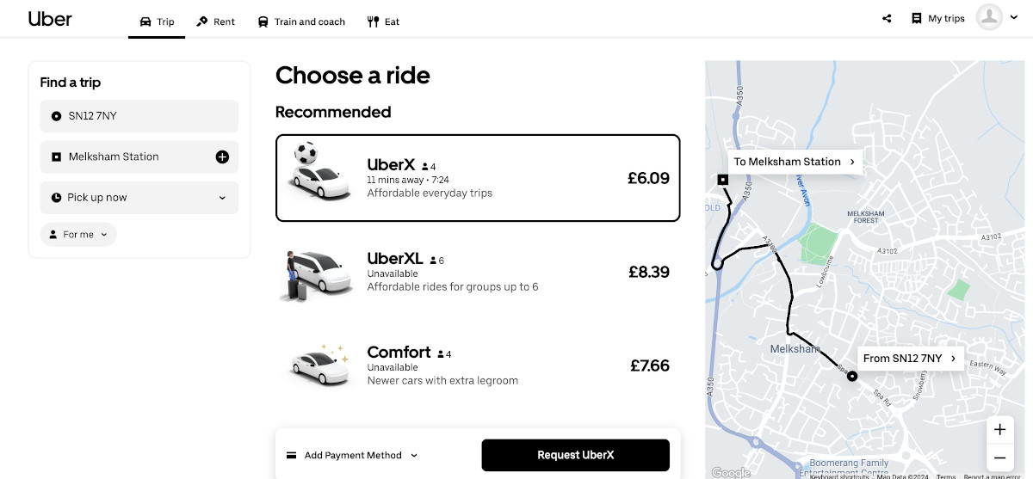The image size is (1033, 479).
Task: Expand Add Payment Method dropdown
Action: click(352, 456)
